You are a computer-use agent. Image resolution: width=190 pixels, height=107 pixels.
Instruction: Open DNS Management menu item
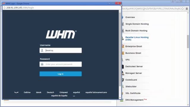pos(134,100)
